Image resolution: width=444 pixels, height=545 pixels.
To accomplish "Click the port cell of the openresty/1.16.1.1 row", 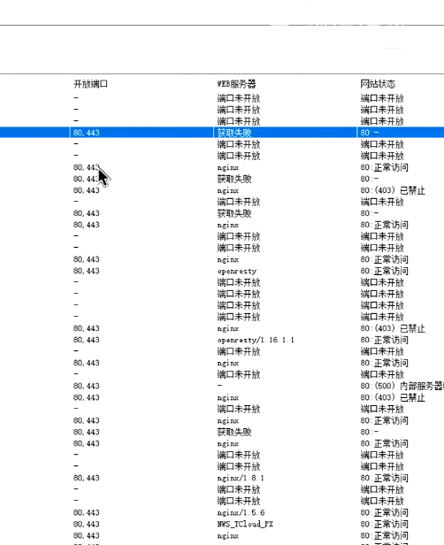I will pyautogui.click(x=86, y=340).
